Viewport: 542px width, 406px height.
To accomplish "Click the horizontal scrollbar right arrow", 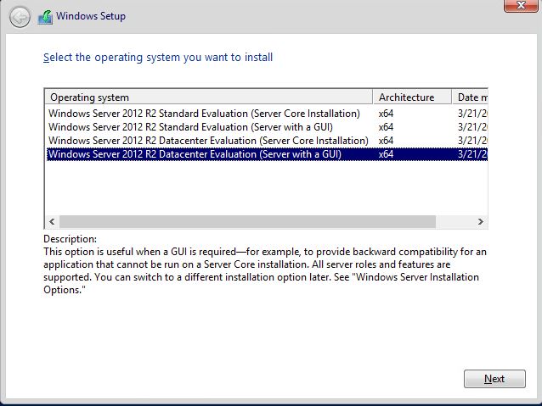I will coord(480,221).
